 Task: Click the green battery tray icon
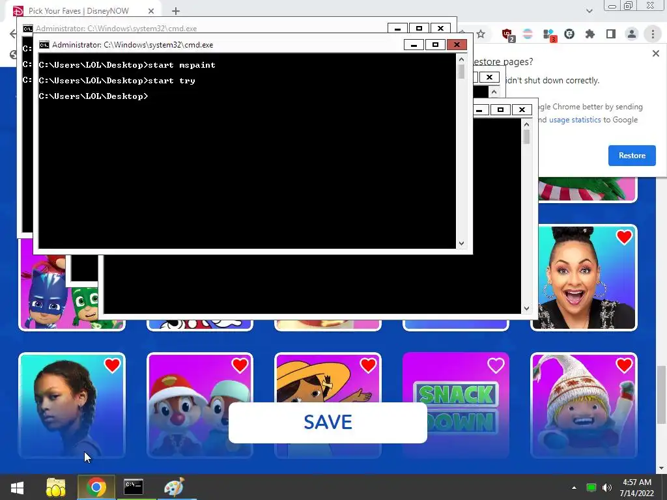point(591,488)
